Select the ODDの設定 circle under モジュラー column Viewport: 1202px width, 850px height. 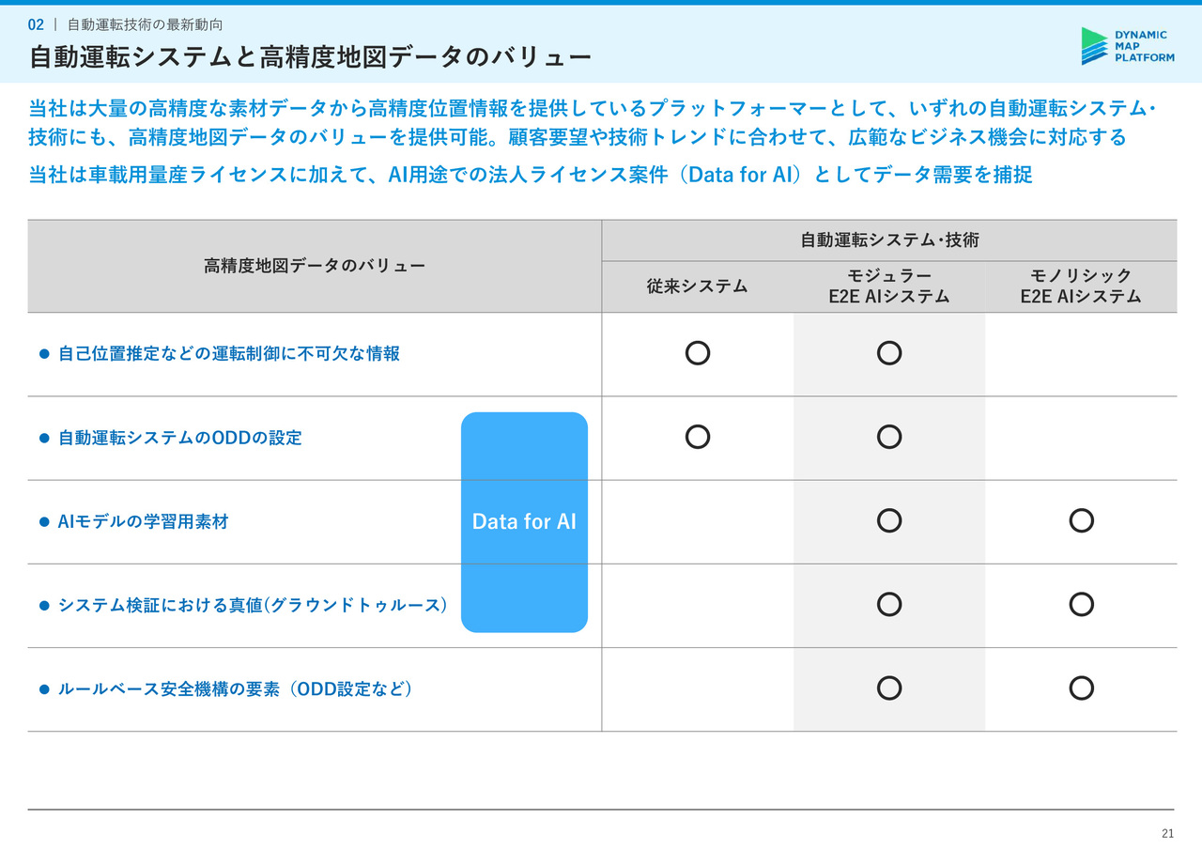tap(889, 437)
